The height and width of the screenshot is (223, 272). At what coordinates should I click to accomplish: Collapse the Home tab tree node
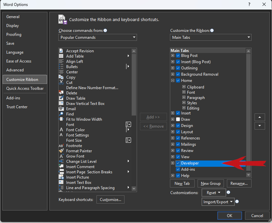pyautogui.click(x=173, y=80)
